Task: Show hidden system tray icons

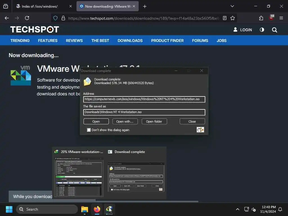Action: 237,209
